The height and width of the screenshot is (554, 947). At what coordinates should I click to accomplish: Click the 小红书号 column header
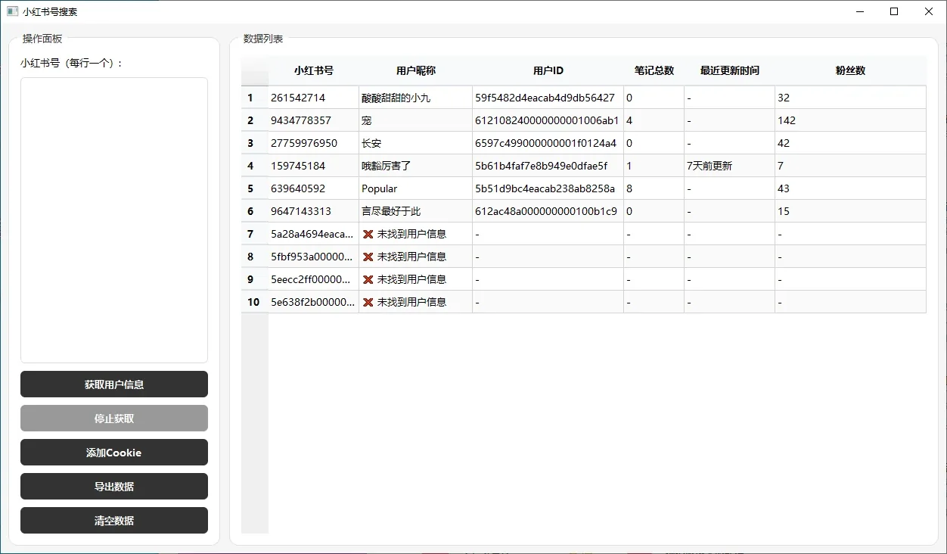click(x=314, y=70)
